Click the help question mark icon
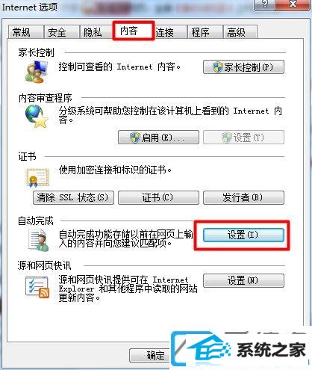The width and height of the screenshot is (312, 370). 265,4
